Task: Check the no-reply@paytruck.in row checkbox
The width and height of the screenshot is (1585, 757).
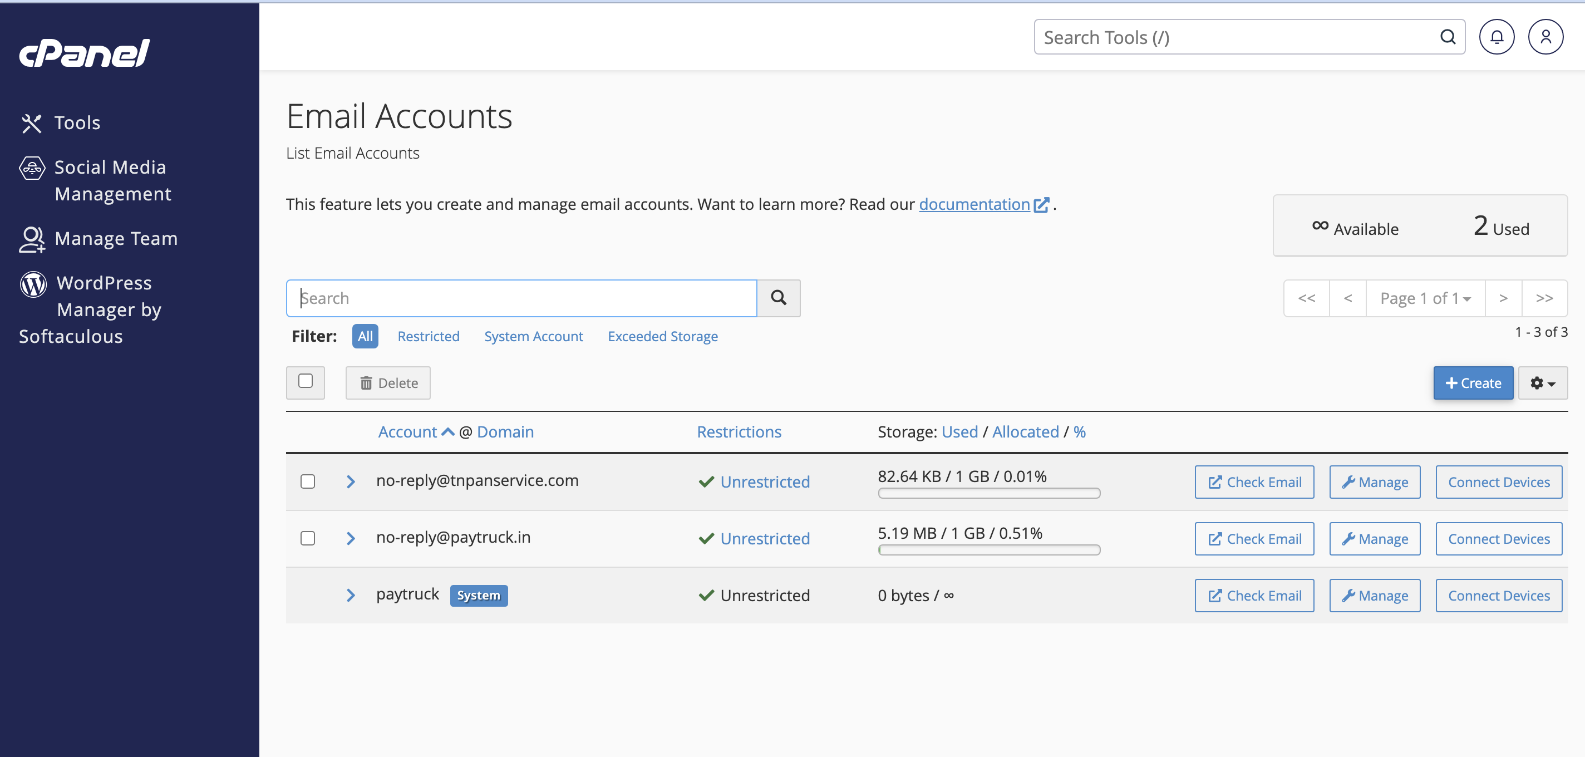Action: pyautogui.click(x=308, y=538)
